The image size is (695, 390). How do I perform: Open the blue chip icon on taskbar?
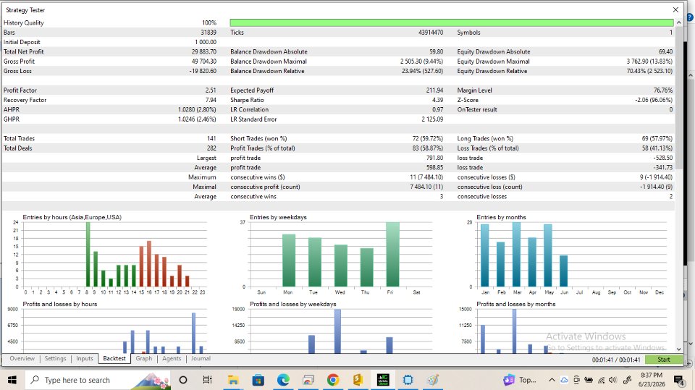pyautogui.click(x=408, y=380)
